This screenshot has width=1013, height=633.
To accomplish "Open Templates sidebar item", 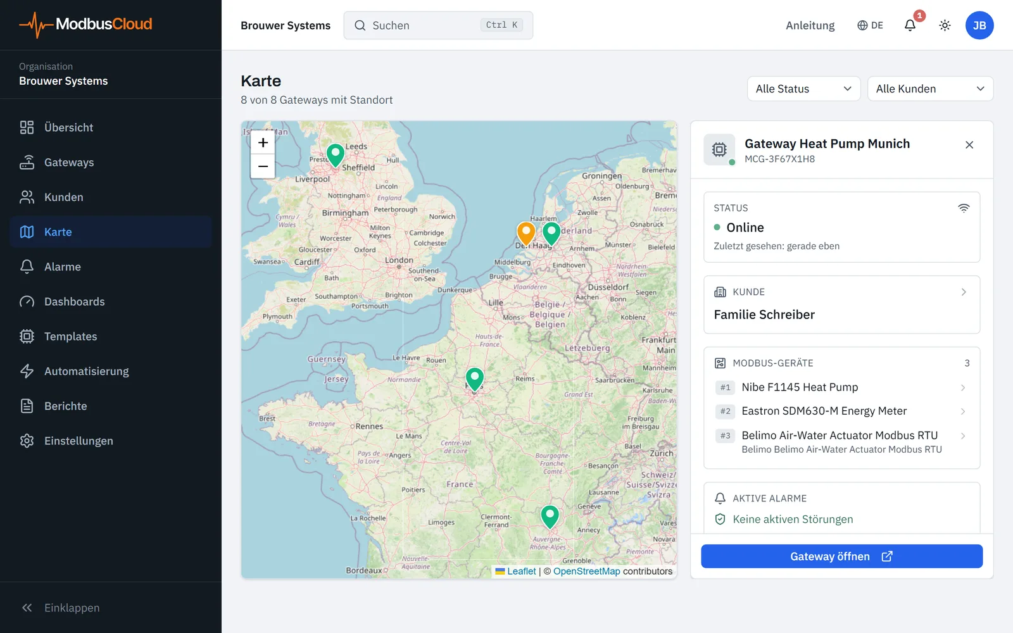I will [x=111, y=336].
